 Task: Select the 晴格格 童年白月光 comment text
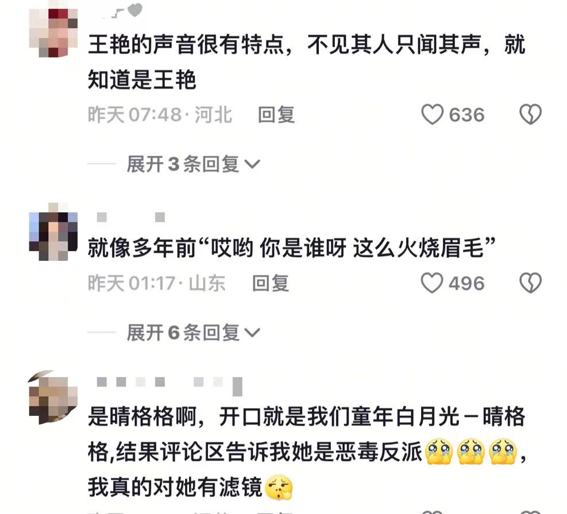[x=307, y=452]
